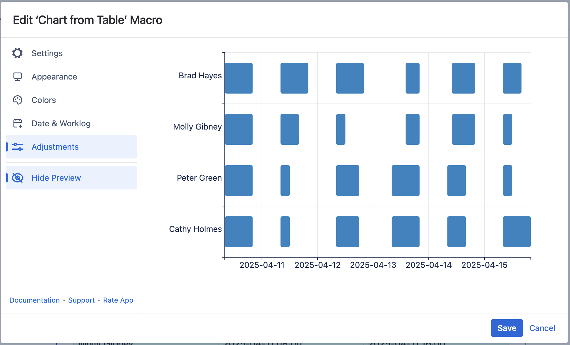
Task: Open the Settings tab
Action: coord(47,53)
